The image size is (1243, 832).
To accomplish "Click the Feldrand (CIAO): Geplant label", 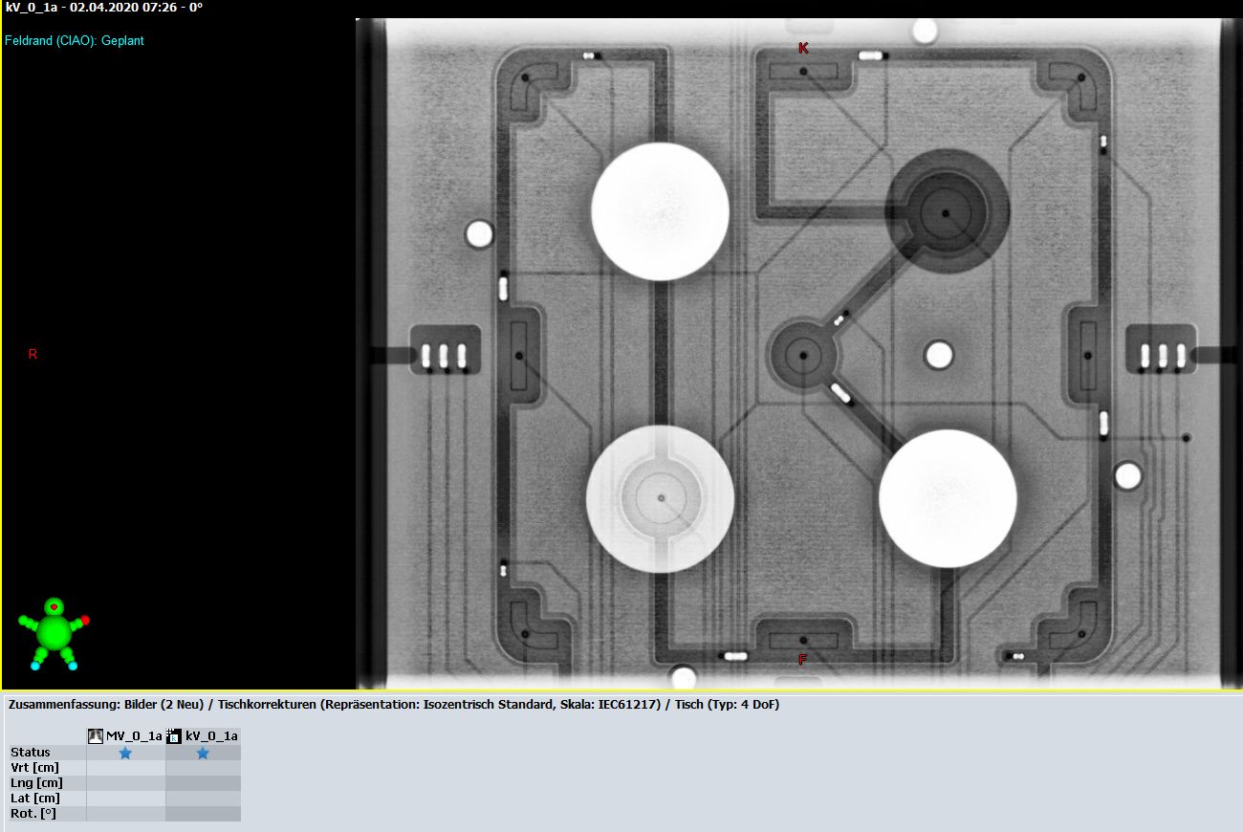I will (75, 41).
